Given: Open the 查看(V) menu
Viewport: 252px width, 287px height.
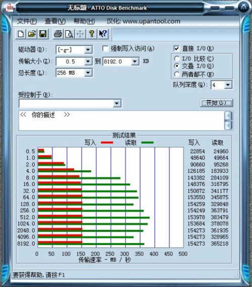Looking at the screenshot, I should pyautogui.click(x=55, y=21).
